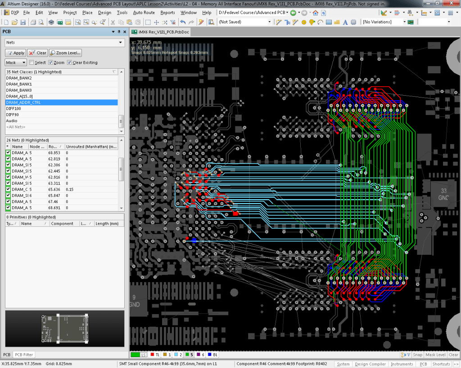Click the green Back navigation arrow

293,13
